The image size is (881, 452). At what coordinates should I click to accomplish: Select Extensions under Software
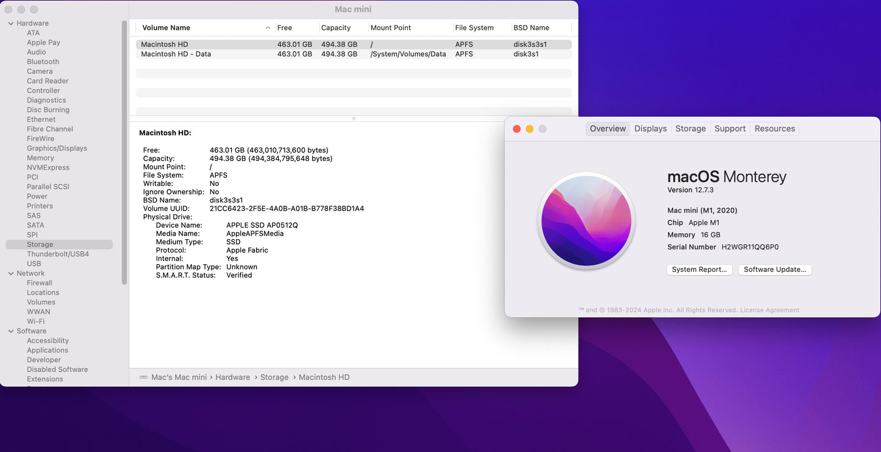(x=45, y=379)
